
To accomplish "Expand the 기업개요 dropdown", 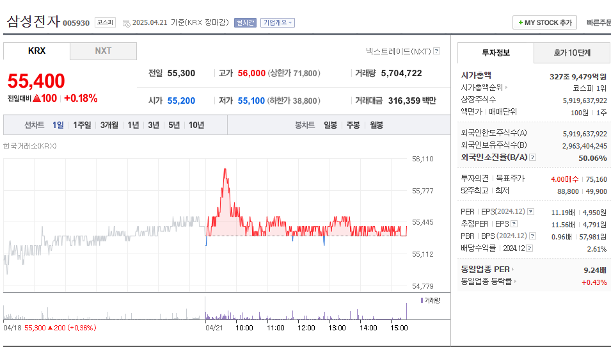I will pyautogui.click(x=278, y=22).
